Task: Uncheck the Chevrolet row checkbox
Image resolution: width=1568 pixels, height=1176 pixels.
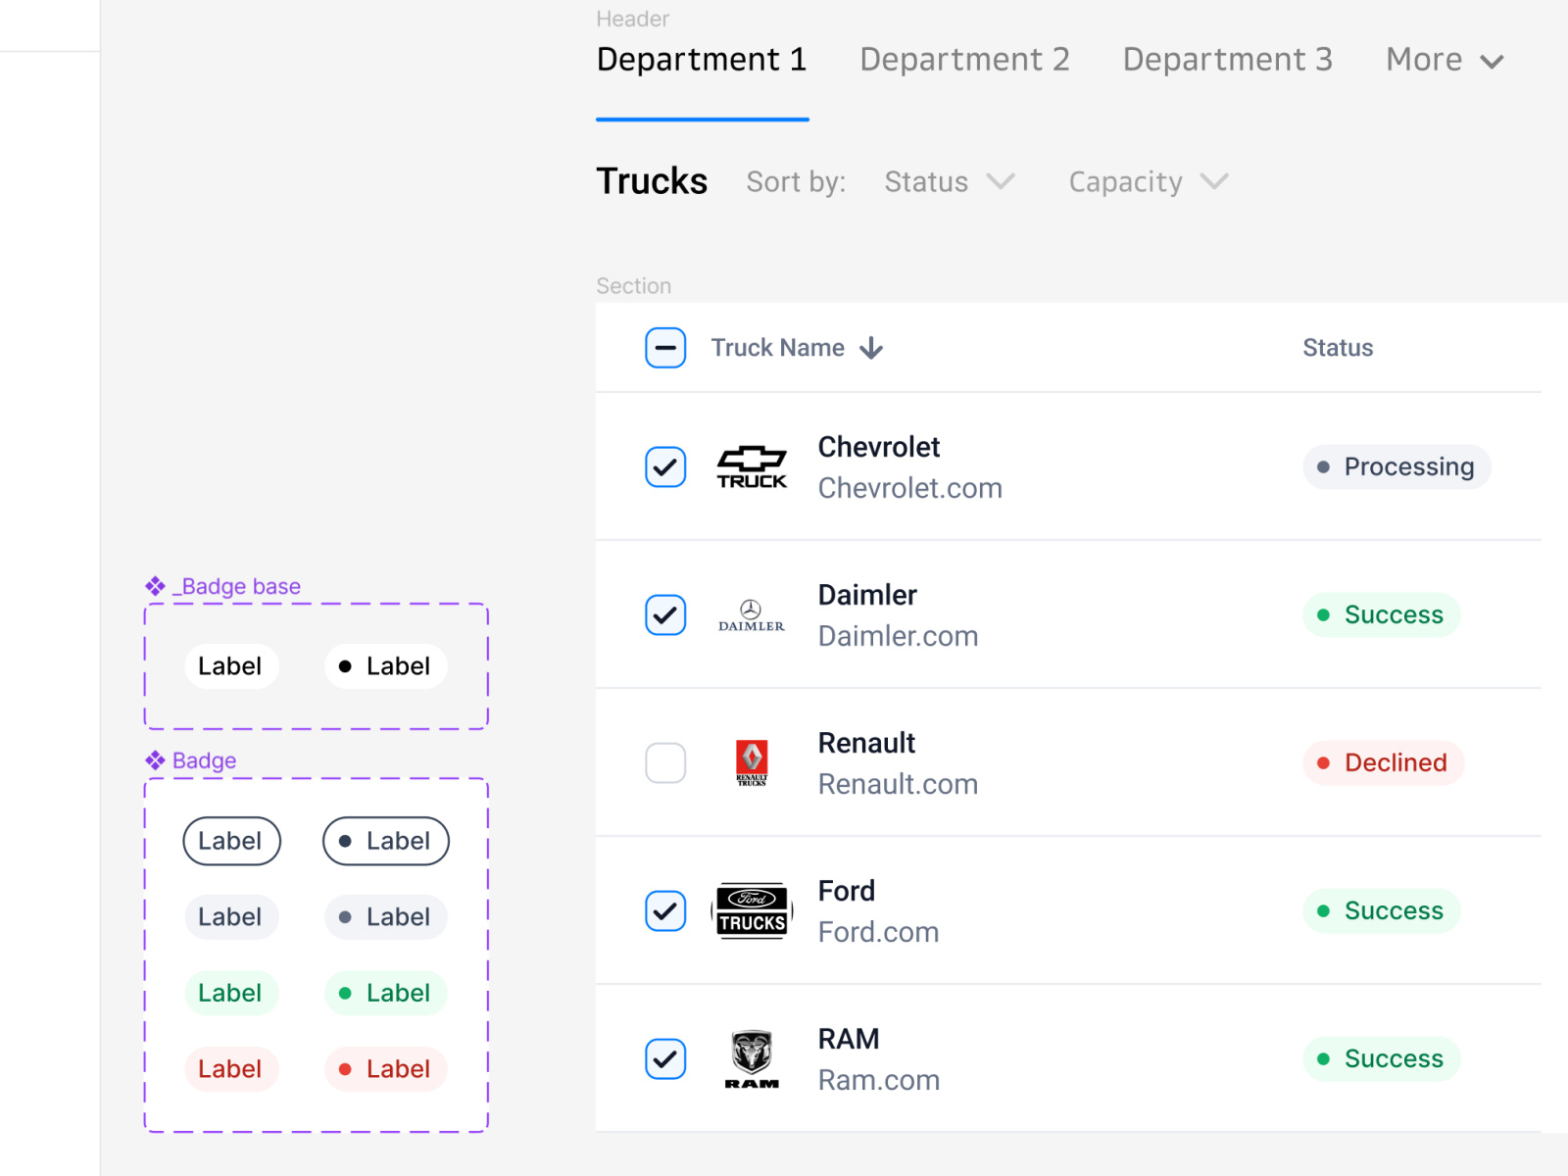Action: tap(665, 467)
